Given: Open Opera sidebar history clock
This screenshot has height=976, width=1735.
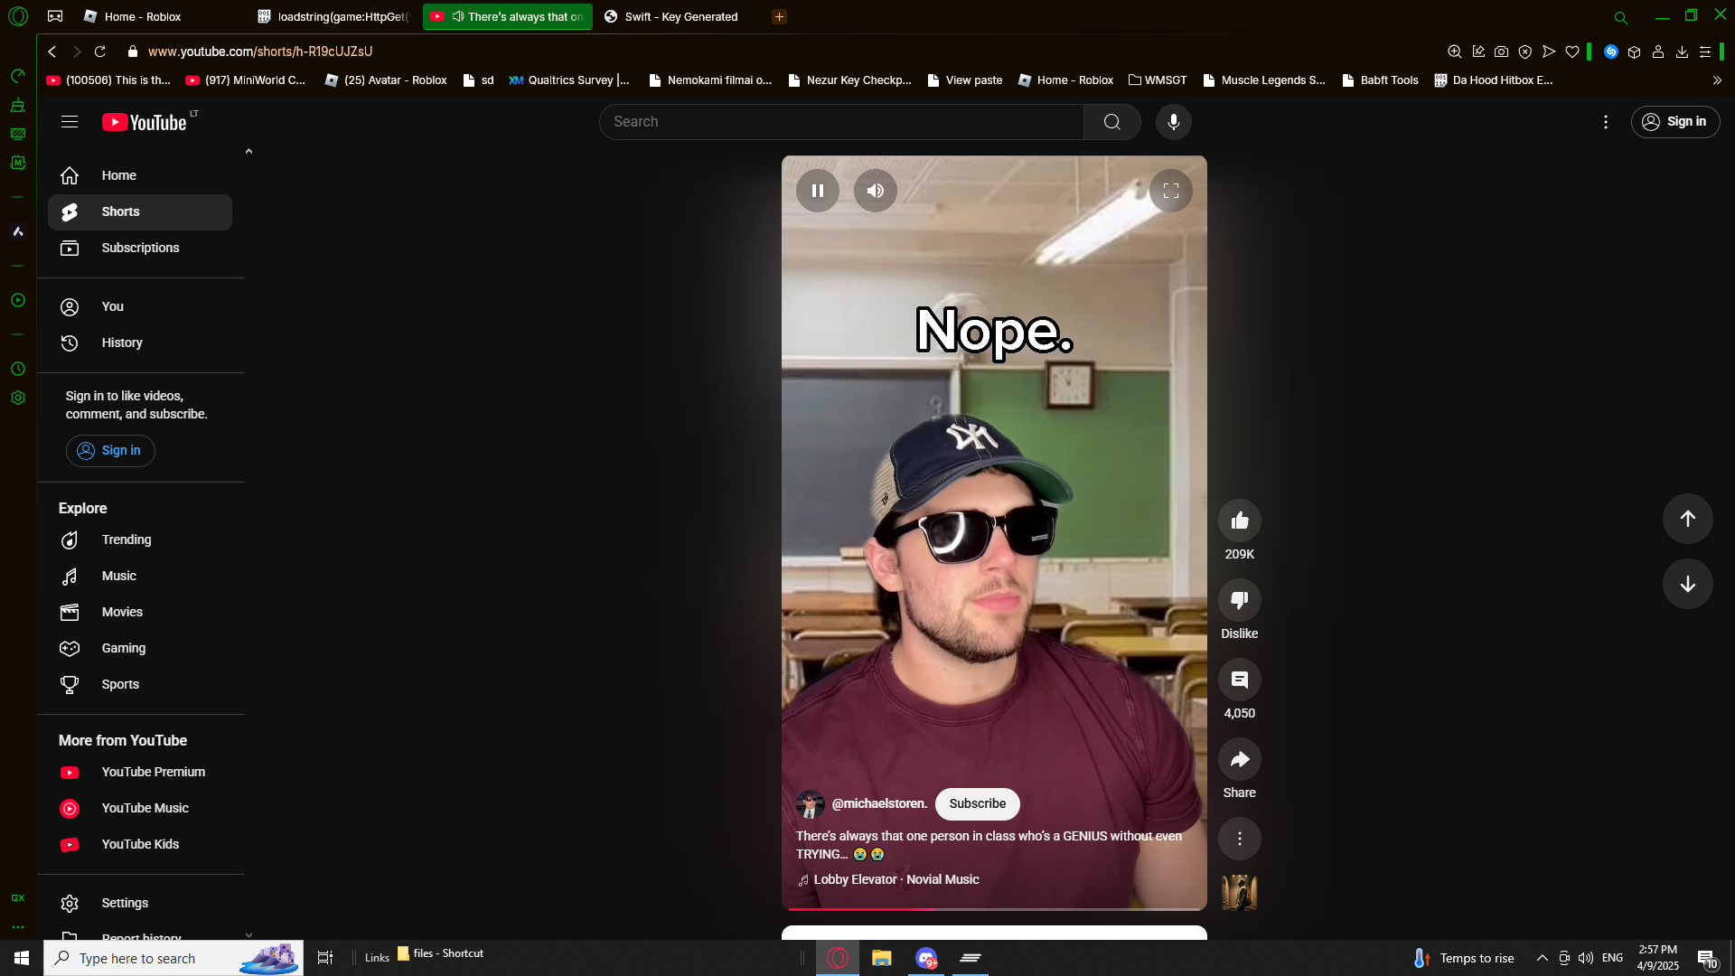Looking at the screenshot, I should [x=18, y=369].
